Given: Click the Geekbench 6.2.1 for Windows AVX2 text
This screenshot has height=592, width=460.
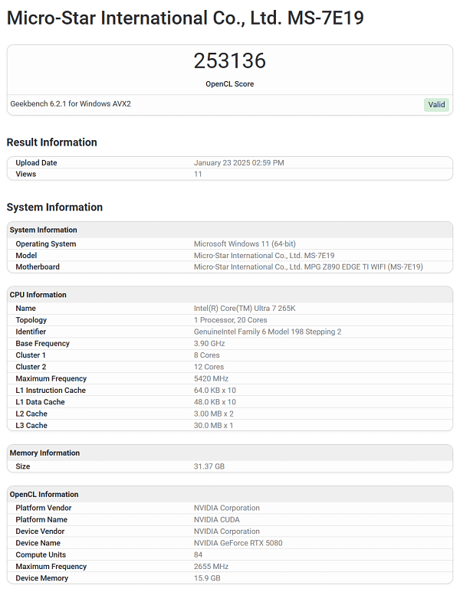Looking at the screenshot, I should tap(71, 103).
